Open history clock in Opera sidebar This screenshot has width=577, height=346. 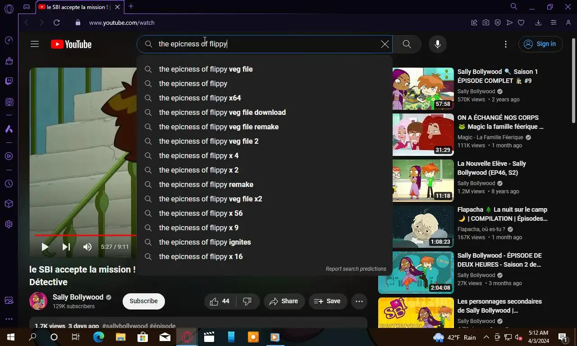tap(9, 184)
